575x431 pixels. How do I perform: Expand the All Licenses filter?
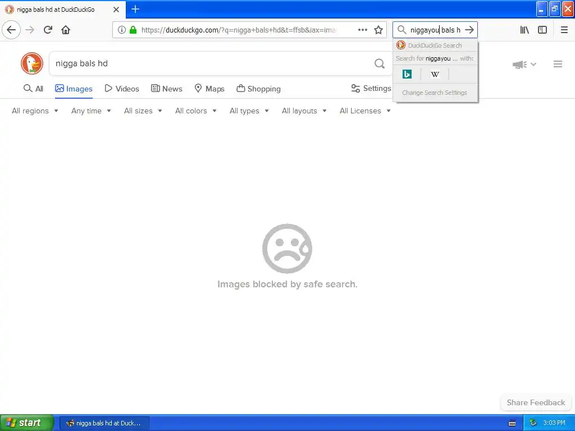point(365,111)
